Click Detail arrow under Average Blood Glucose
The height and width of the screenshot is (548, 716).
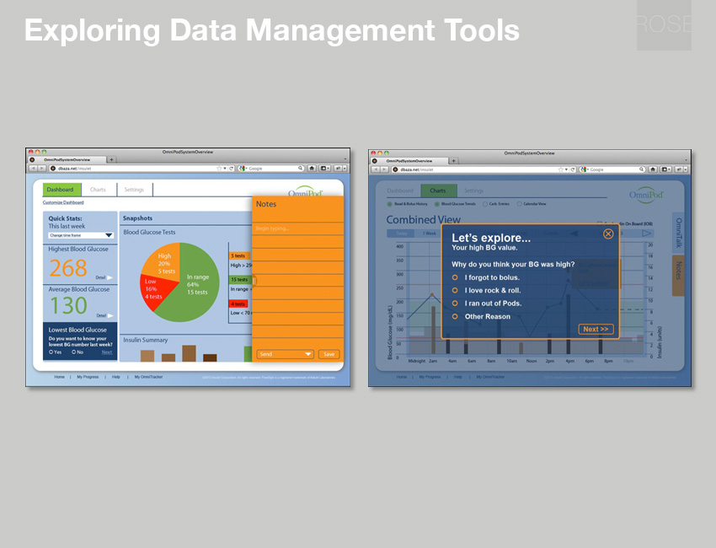(110, 316)
